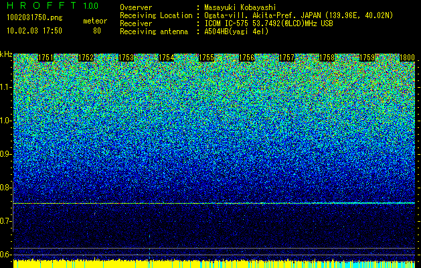This screenshot has height=268, width=421.
Task: Click the 1800 time marker
Action: tap(408, 58)
